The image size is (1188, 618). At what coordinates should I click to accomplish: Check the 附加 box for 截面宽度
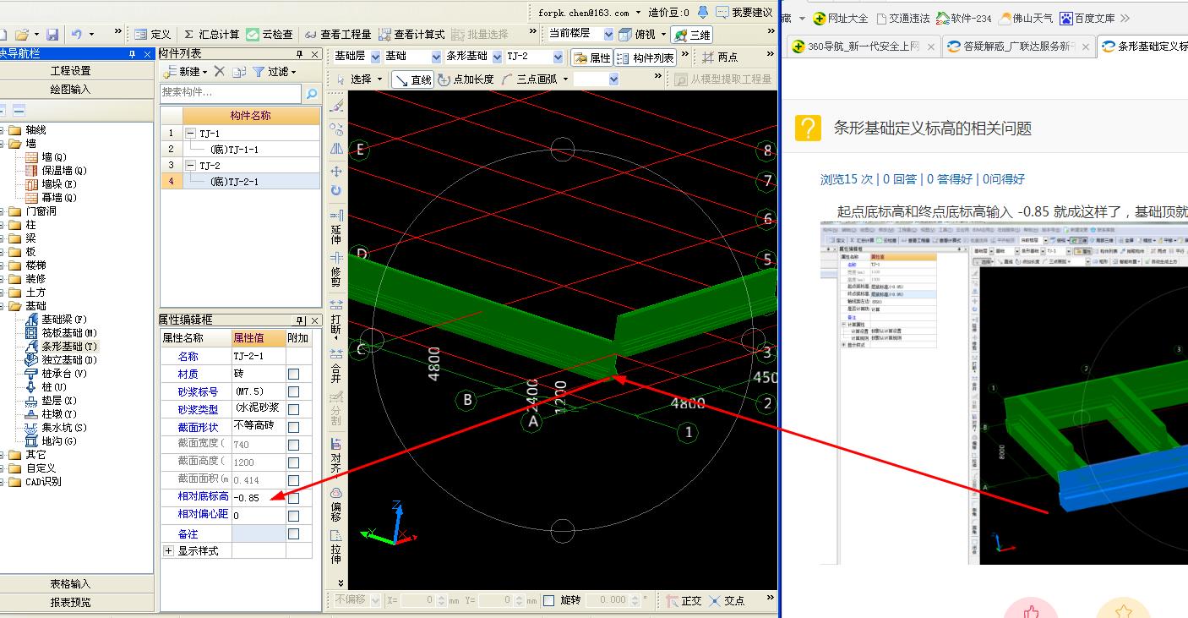coord(293,445)
